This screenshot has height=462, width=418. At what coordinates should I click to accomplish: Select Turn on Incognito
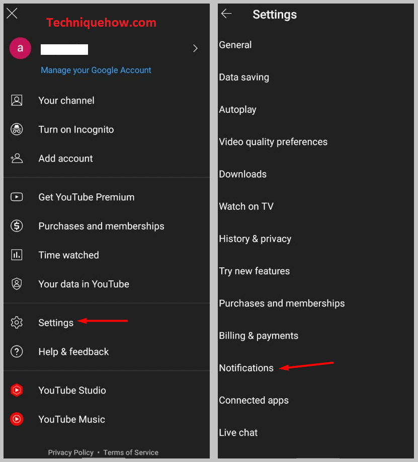tap(76, 130)
